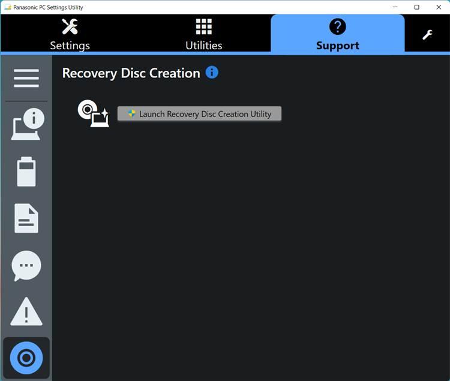Select the Support tab

click(x=337, y=34)
